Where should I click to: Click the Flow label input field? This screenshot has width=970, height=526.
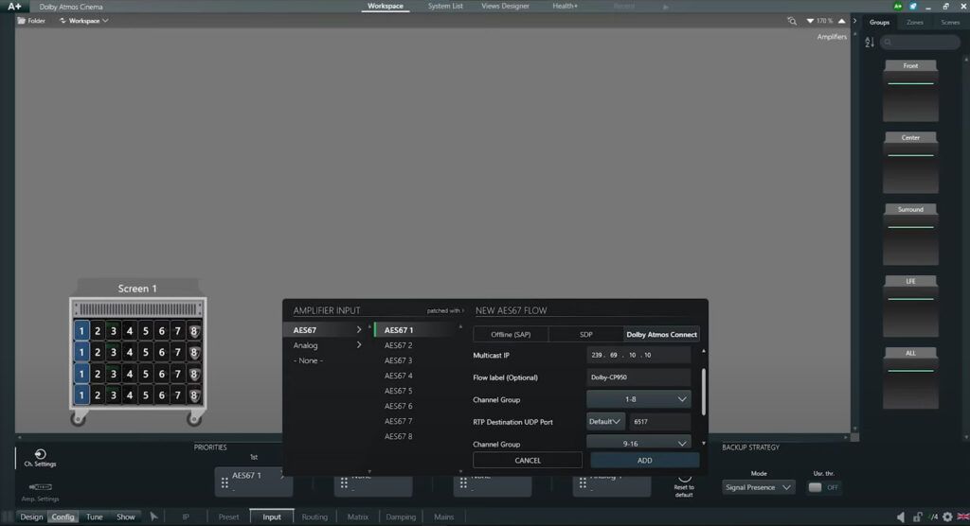coord(638,377)
